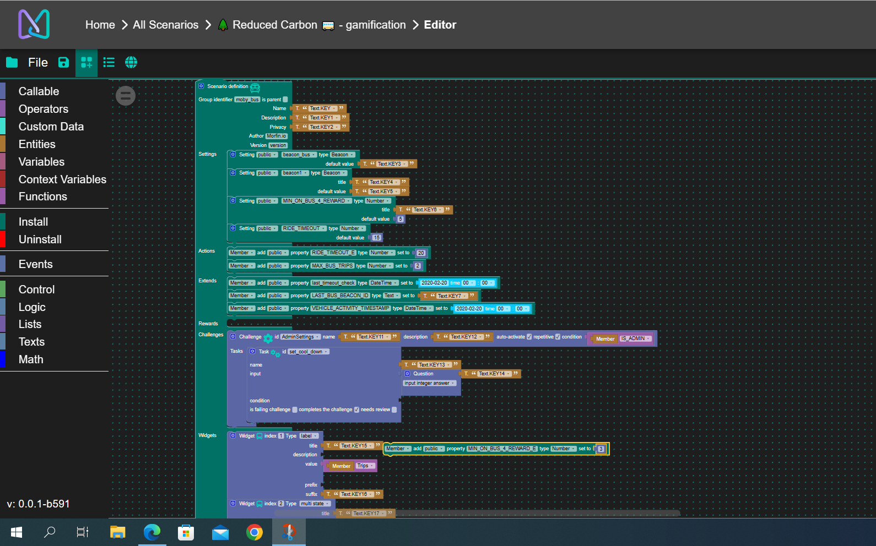Screen dimensions: 876x546
Task: Open the list view icon
Action: point(109,62)
